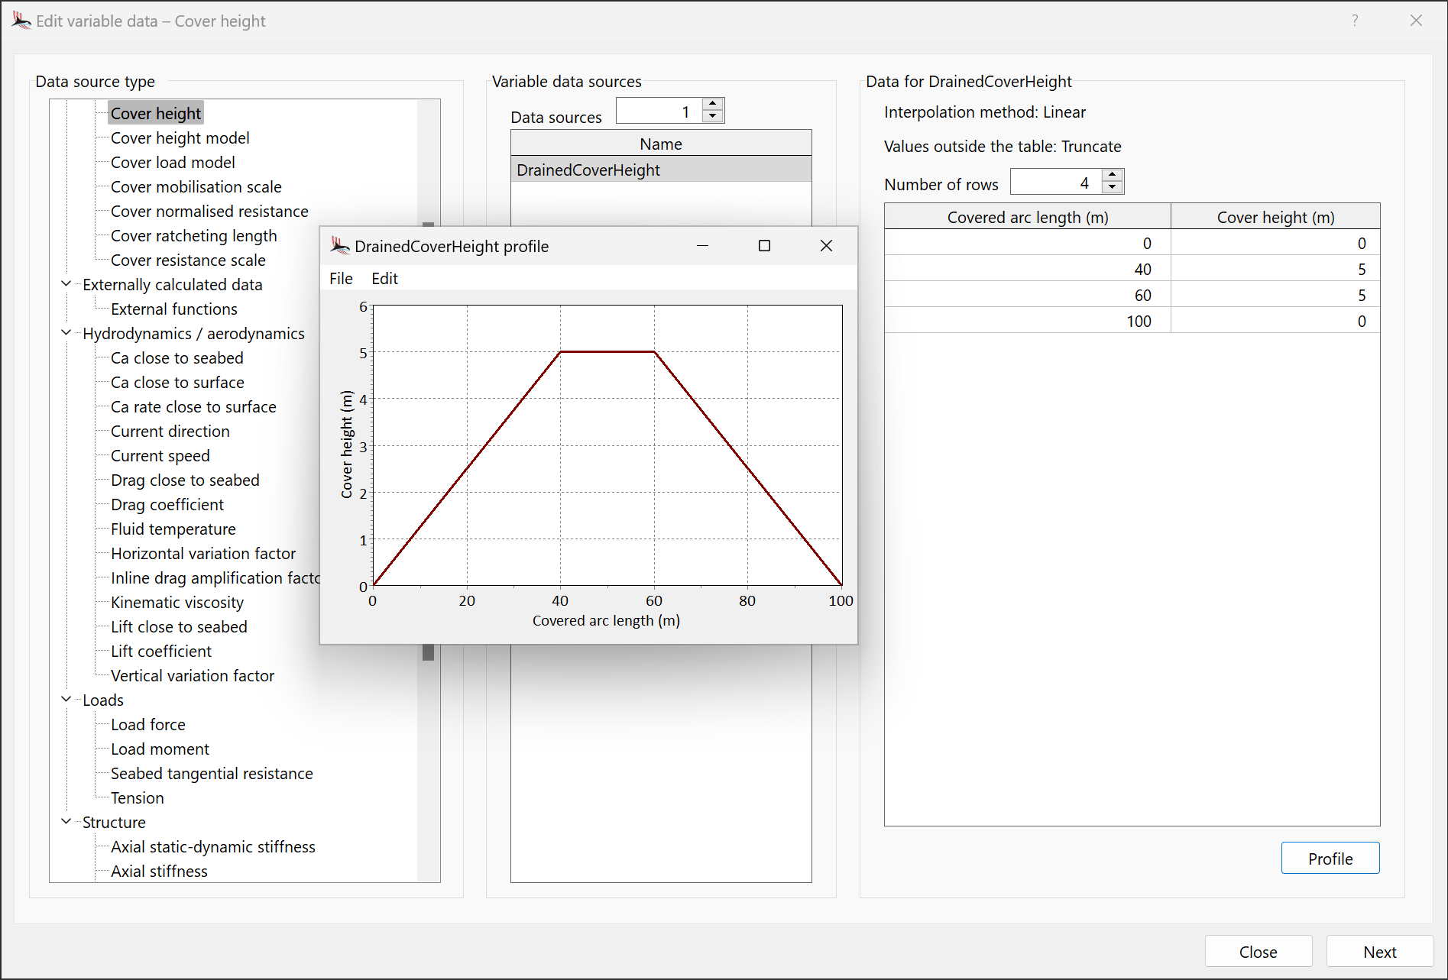
Task: Select Current speed in the data source tree
Action: (160, 455)
